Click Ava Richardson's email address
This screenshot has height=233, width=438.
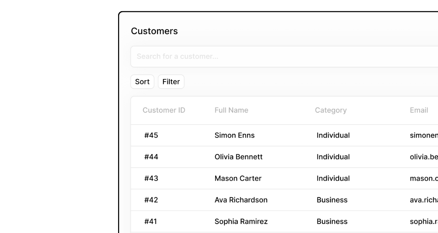(x=424, y=200)
